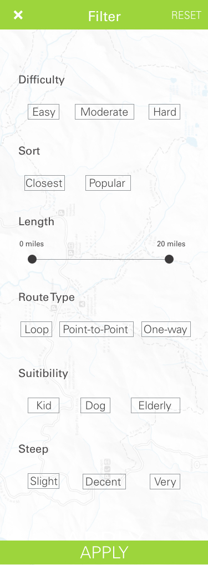Click the 20 miles slider handle
This screenshot has height=565, width=208.
169,259
